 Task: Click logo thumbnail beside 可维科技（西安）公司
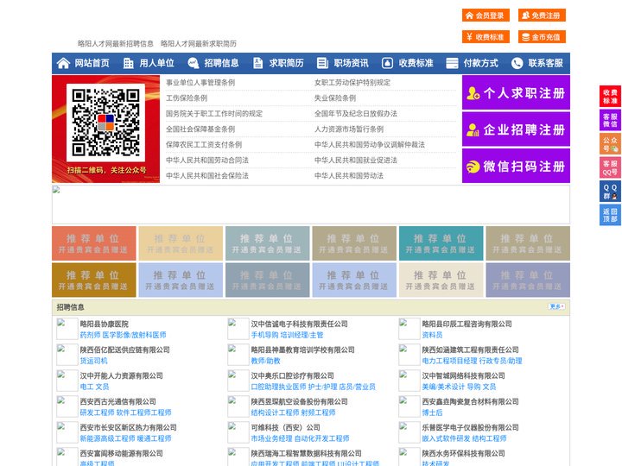(x=238, y=432)
